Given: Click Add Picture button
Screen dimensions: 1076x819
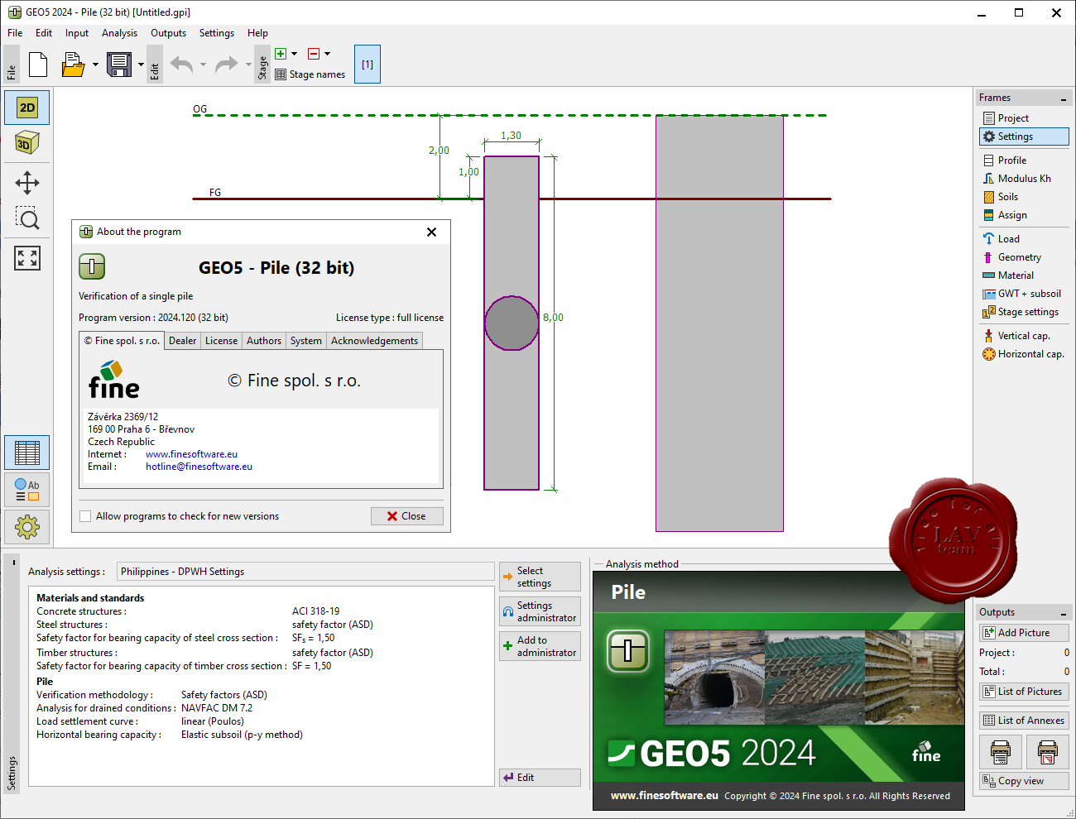Looking at the screenshot, I should coord(1024,633).
